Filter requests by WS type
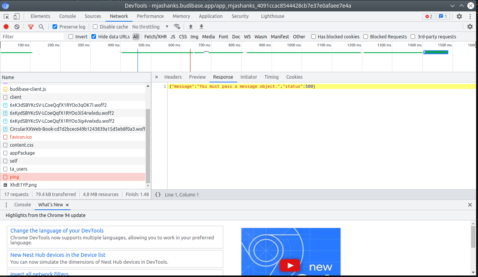Screen dimensions: 478x277 [248, 36]
